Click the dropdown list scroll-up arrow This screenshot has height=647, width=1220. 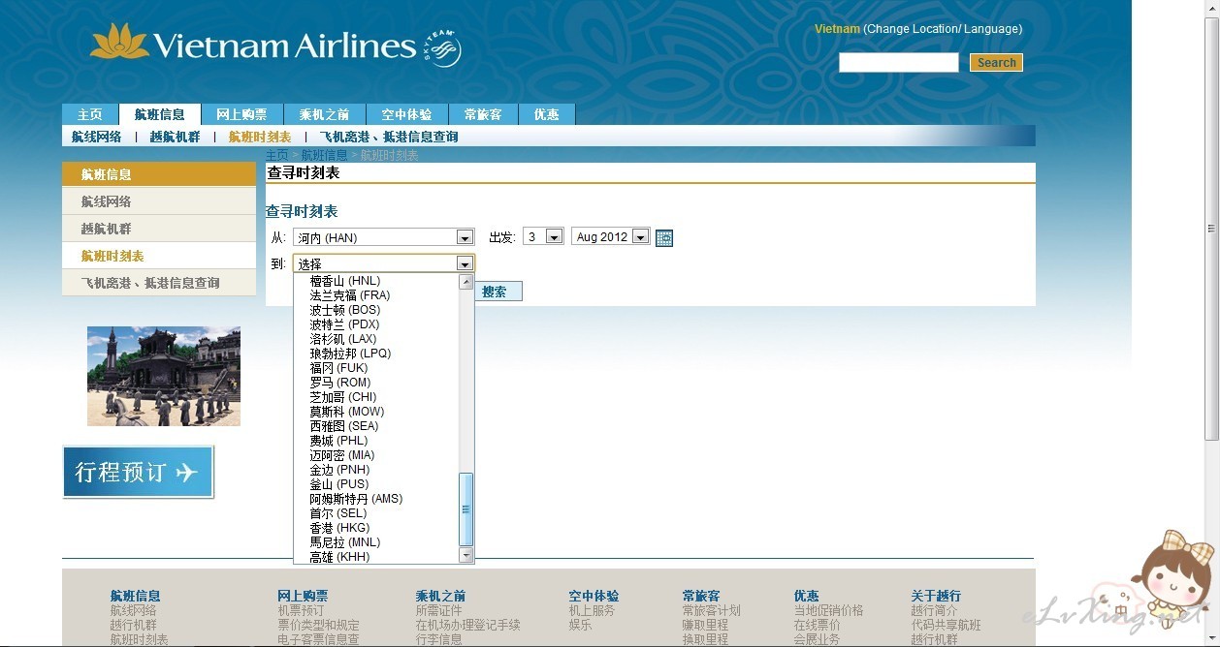point(466,282)
